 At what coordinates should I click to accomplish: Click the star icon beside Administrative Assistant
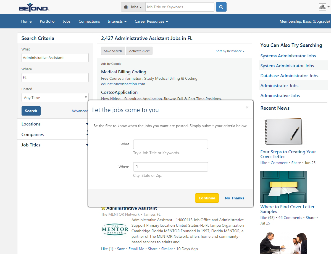pyautogui.click(x=103, y=208)
